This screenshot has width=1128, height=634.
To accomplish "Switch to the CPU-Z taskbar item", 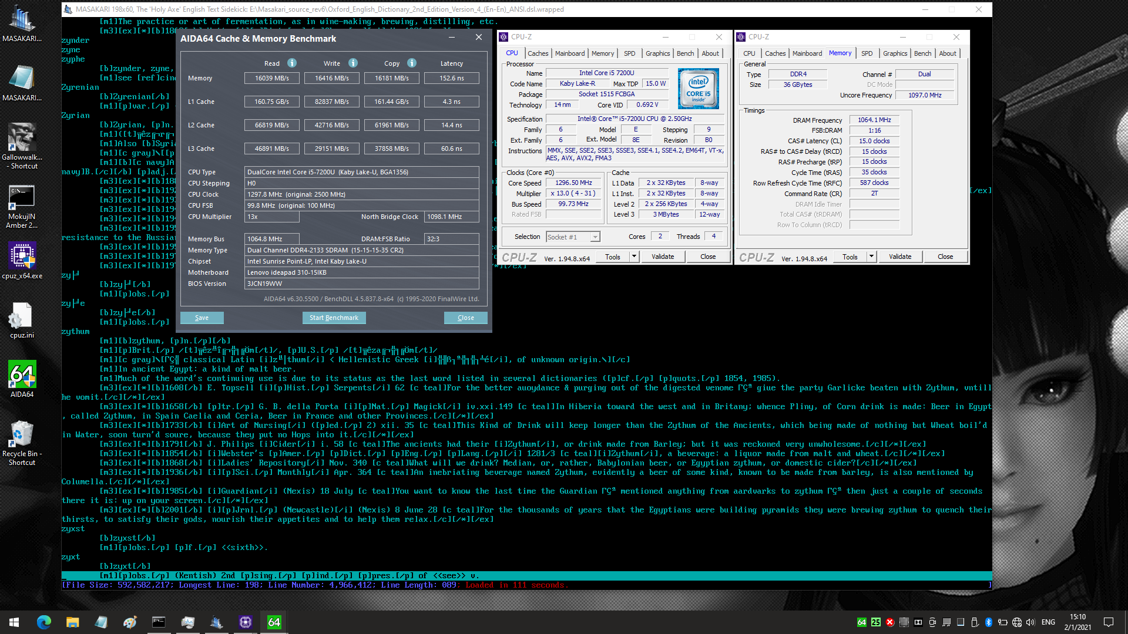I will click(246, 622).
